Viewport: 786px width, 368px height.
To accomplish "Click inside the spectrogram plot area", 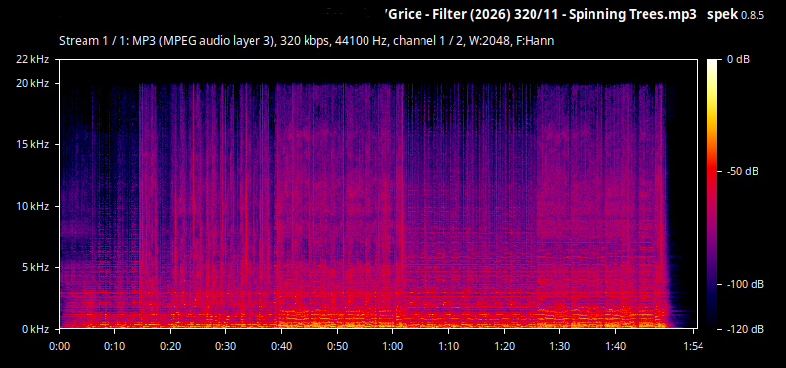I will click(x=378, y=193).
